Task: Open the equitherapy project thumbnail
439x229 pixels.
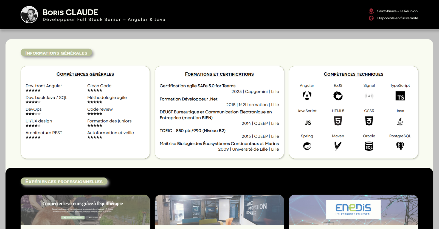Action: click(85, 210)
